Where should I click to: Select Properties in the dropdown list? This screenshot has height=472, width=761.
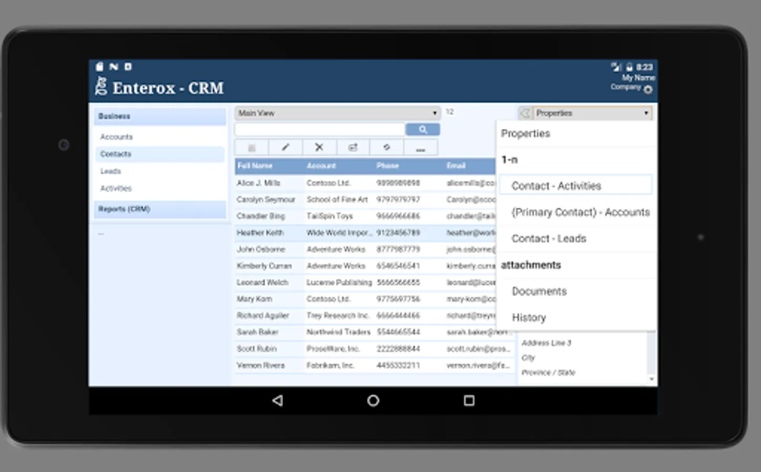[x=576, y=134]
